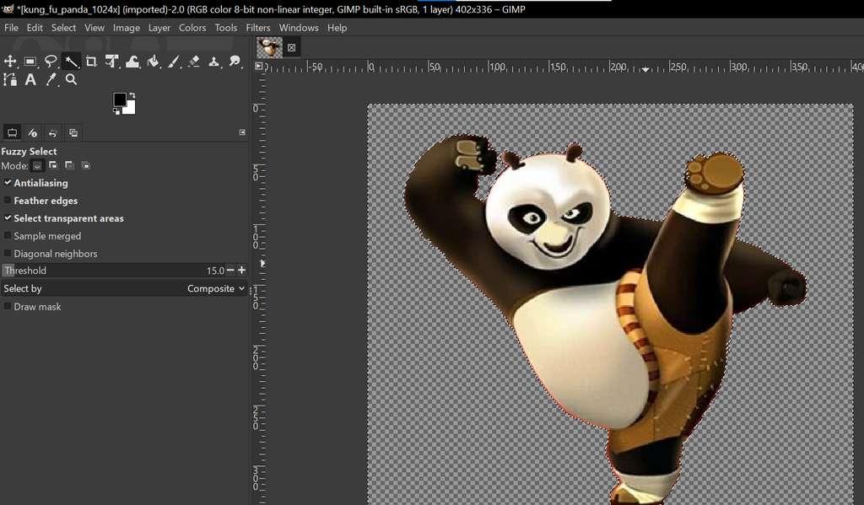Viewport: 864px width, 505px height.
Task: Open the Image menu
Action: [x=127, y=28]
